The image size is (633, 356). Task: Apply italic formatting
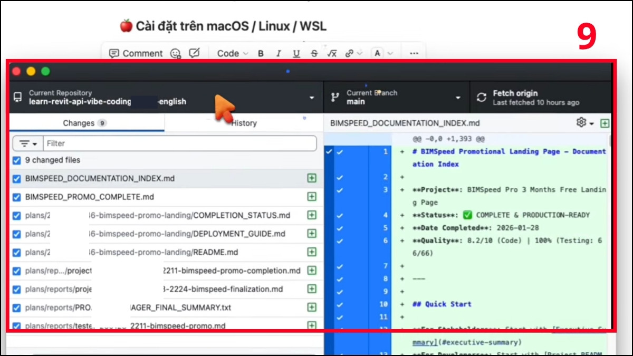[x=279, y=53]
